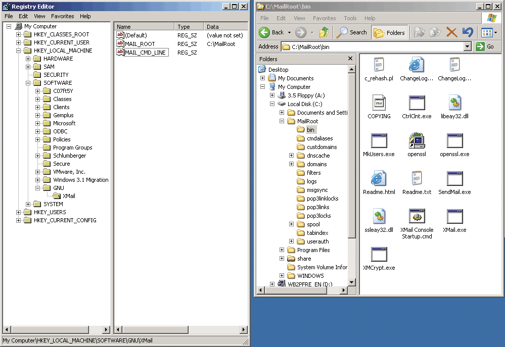
Task: Toggle the Folders pane button
Action: tap(390, 32)
